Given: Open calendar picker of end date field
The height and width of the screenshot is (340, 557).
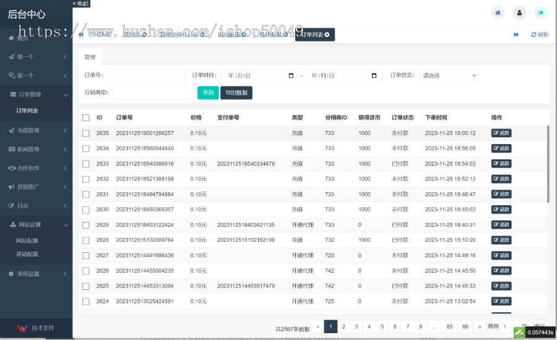Looking at the screenshot, I should click(x=374, y=75).
